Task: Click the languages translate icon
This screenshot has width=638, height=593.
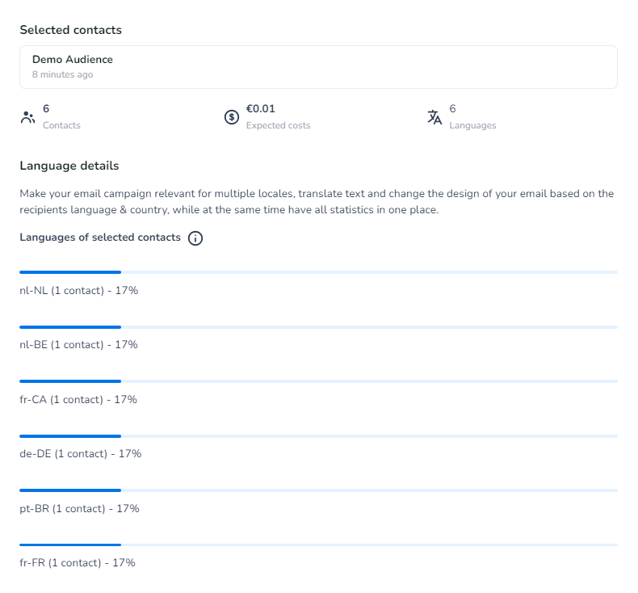Action: point(435,117)
